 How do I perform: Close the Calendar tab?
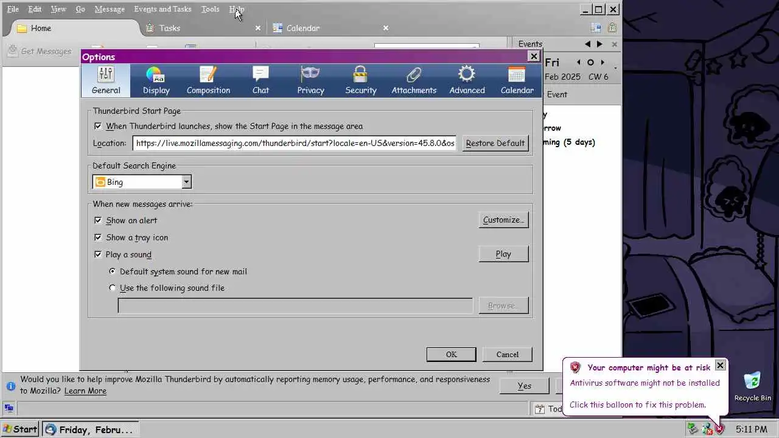pos(386,28)
